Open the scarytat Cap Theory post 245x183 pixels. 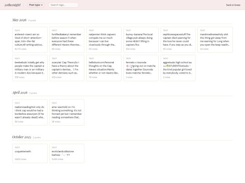67,68
